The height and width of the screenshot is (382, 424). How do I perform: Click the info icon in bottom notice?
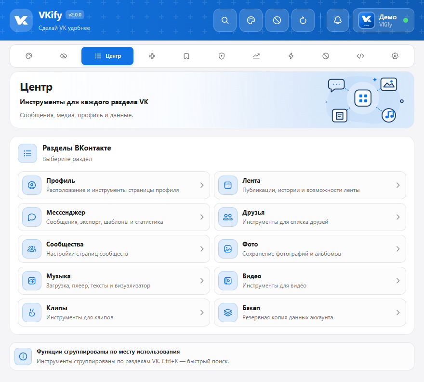click(x=23, y=356)
